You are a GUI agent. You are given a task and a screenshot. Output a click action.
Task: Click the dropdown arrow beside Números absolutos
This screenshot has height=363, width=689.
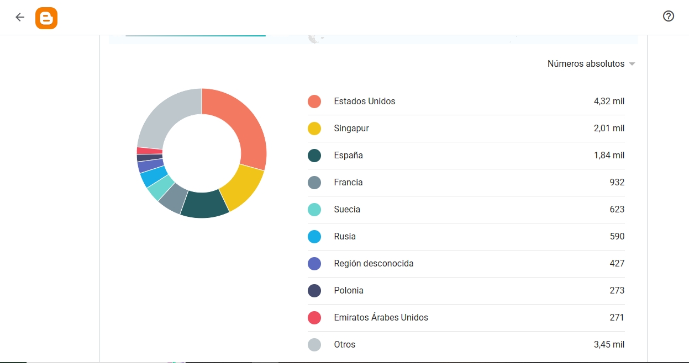point(632,65)
